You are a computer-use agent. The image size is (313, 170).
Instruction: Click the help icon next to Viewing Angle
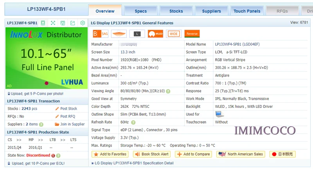coord(168,91)
